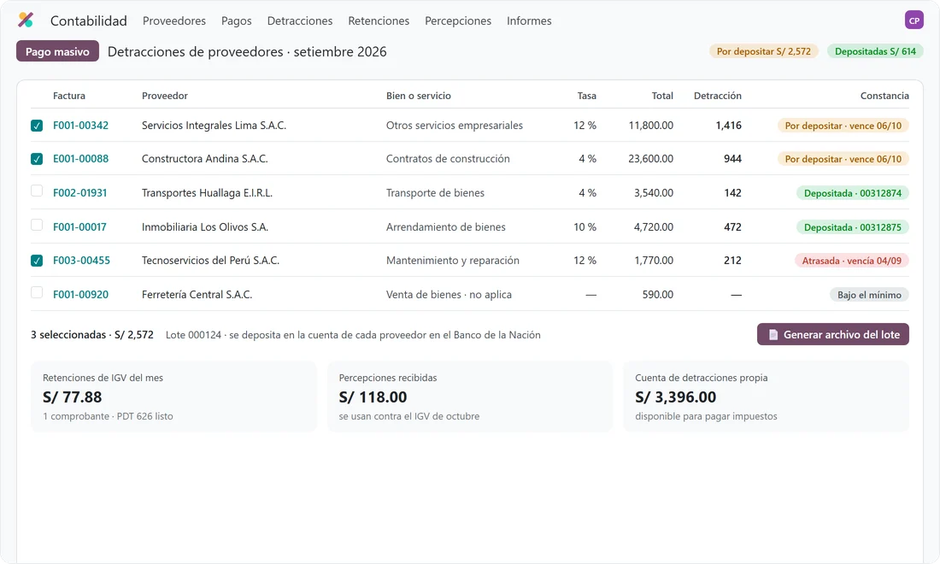Open the Contabilidad module home
The width and height of the screenshot is (940, 564).
point(89,21)
